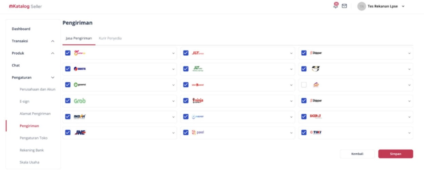
Task: Click the TR user avatar
Action: click(362, 6)
